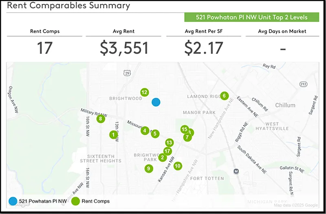Screen dimensions: 326x214
Task: Click the Rent Comps count of 17
Action: 45,48
